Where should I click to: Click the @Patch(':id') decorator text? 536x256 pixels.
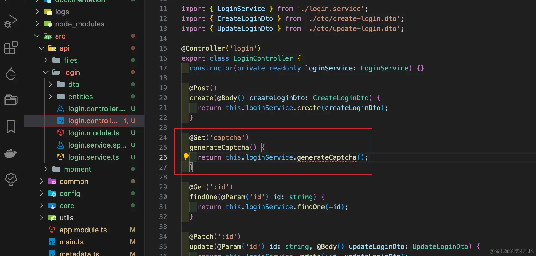[215, 237]
